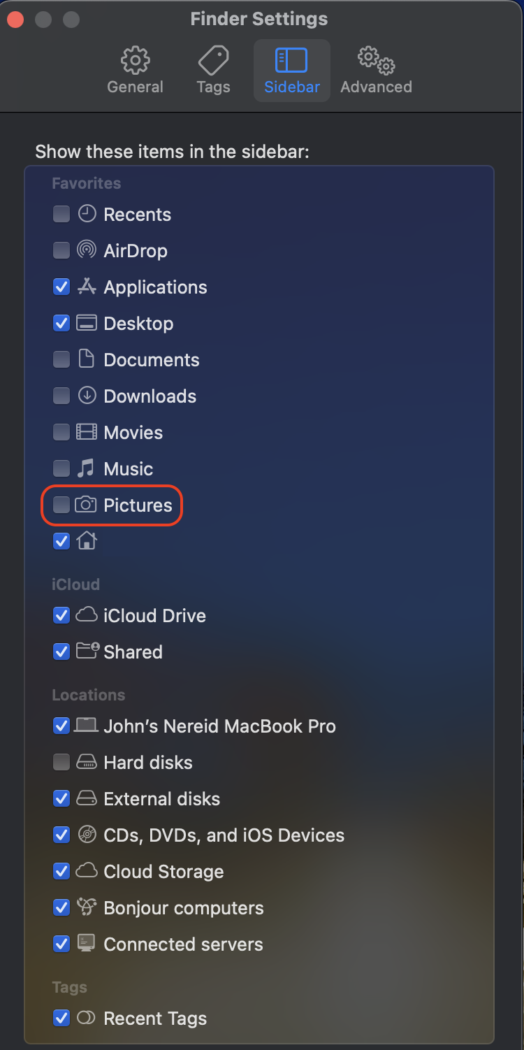Uncheck the Desktop checkbox
The image size is (524, 1050).
click(61, 323)
